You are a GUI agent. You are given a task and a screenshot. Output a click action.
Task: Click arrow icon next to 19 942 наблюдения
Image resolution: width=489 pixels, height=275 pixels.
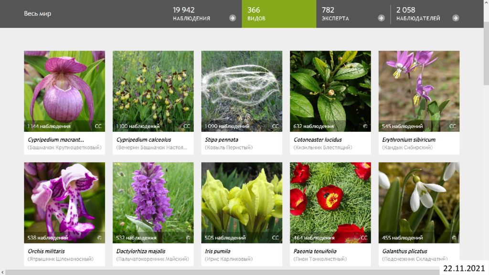point(233,18)
